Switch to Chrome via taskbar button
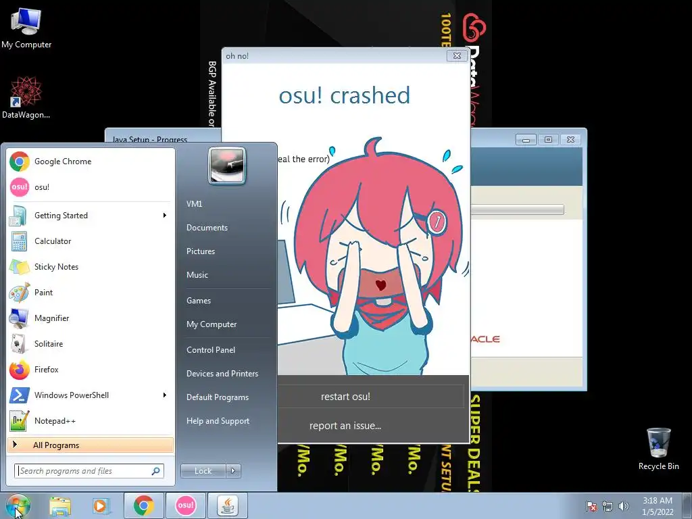Image resolution: width=692 pixels, height=519 pixels. click(x=143, y=505)
